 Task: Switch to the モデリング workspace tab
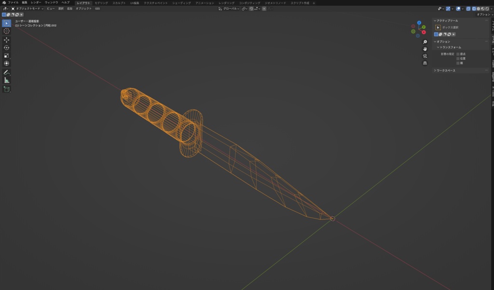point(101,3)
